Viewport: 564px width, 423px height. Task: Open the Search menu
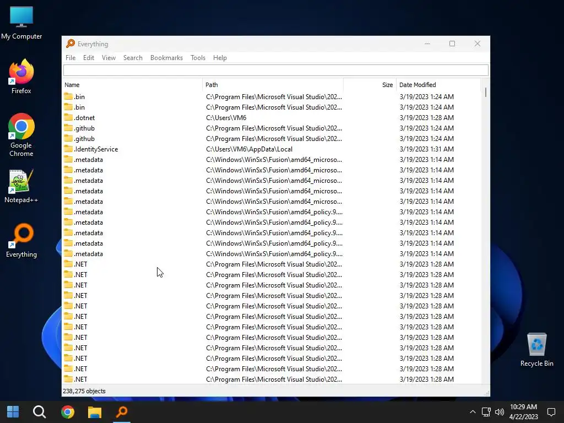click(x=133, y=57)
